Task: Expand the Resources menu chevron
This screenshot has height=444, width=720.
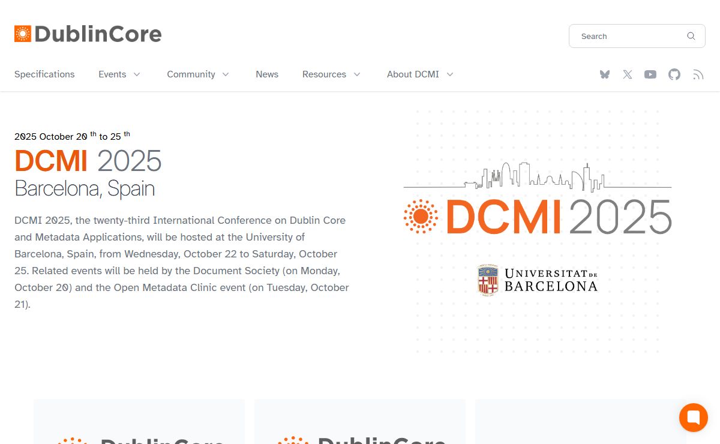Action: point(357,74)
